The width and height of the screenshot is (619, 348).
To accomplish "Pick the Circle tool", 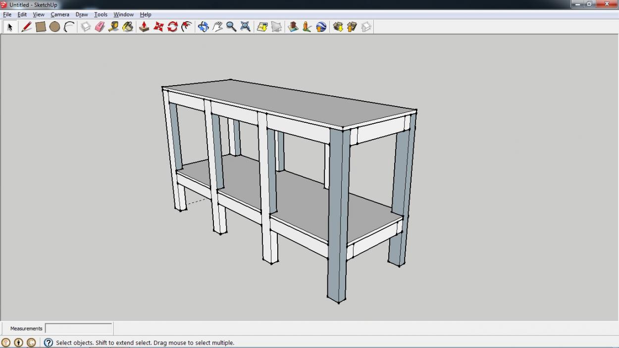I will pyautogui.click(x=54, y=27).
